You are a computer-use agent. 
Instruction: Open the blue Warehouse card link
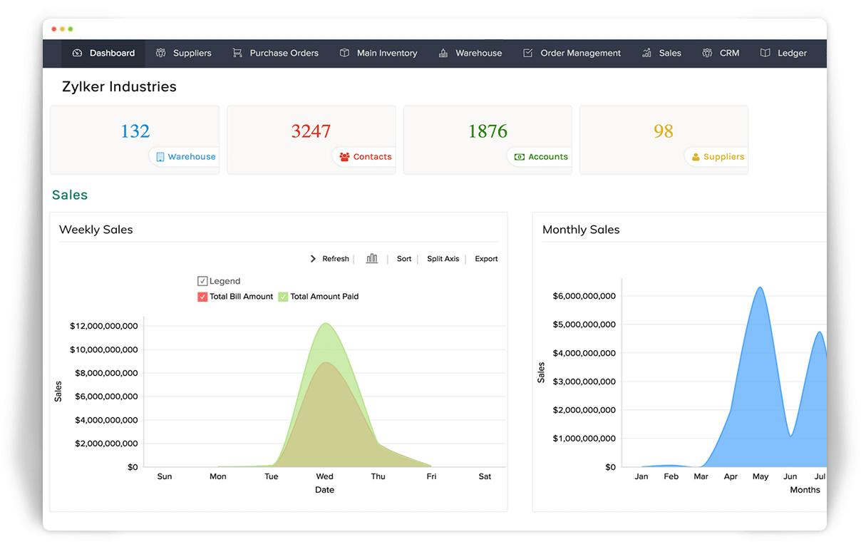point(185,157)
